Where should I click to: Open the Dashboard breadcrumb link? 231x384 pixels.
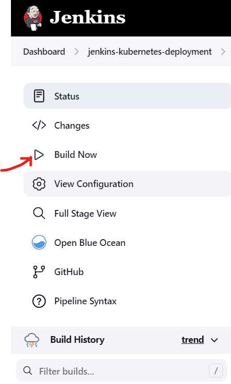tap(44, 52)
